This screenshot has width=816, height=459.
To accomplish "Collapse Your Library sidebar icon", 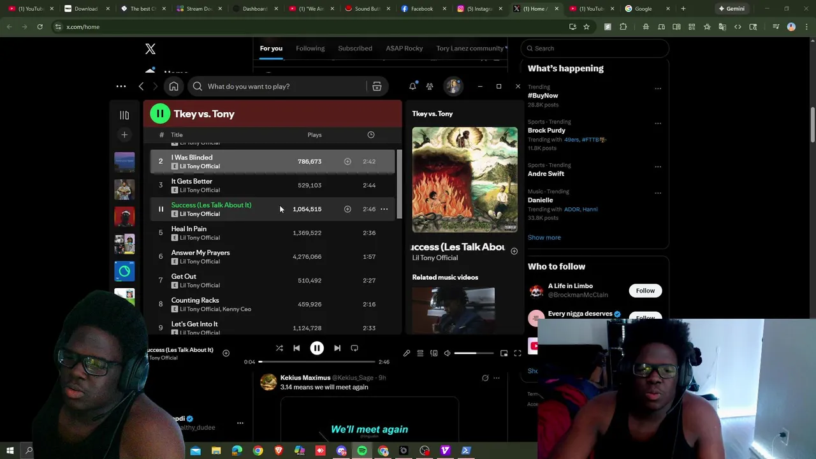I will point(124,115).
